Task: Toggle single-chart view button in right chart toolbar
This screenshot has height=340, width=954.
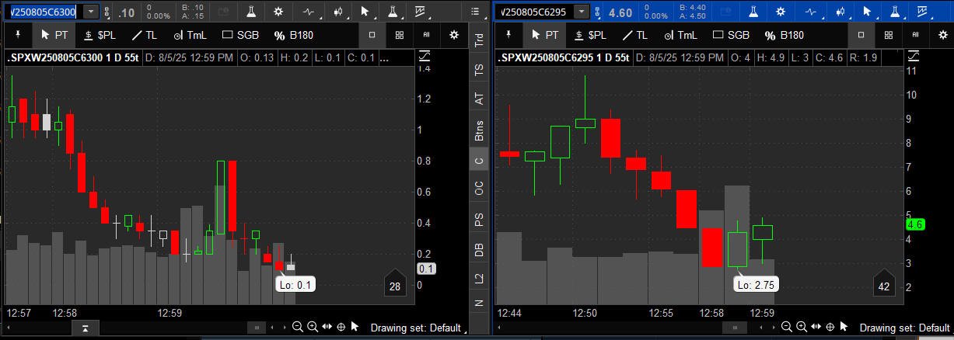Action: pos(861,35)
